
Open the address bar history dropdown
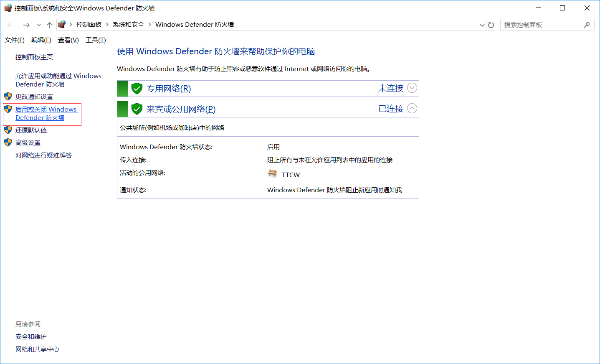482,25
